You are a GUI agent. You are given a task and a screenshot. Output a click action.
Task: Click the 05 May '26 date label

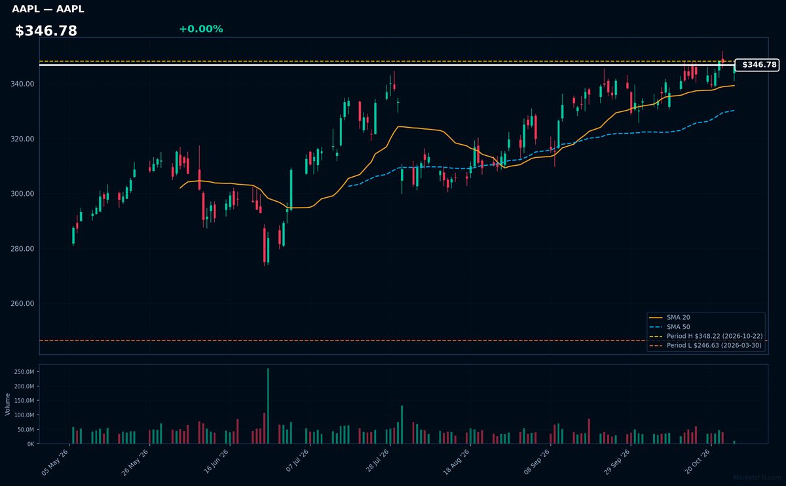56,461
